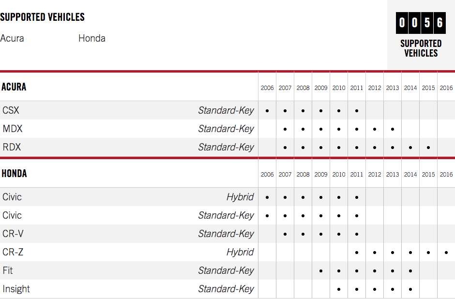Click the RDX 2015 compatibility dot

(x=428, y=148)
